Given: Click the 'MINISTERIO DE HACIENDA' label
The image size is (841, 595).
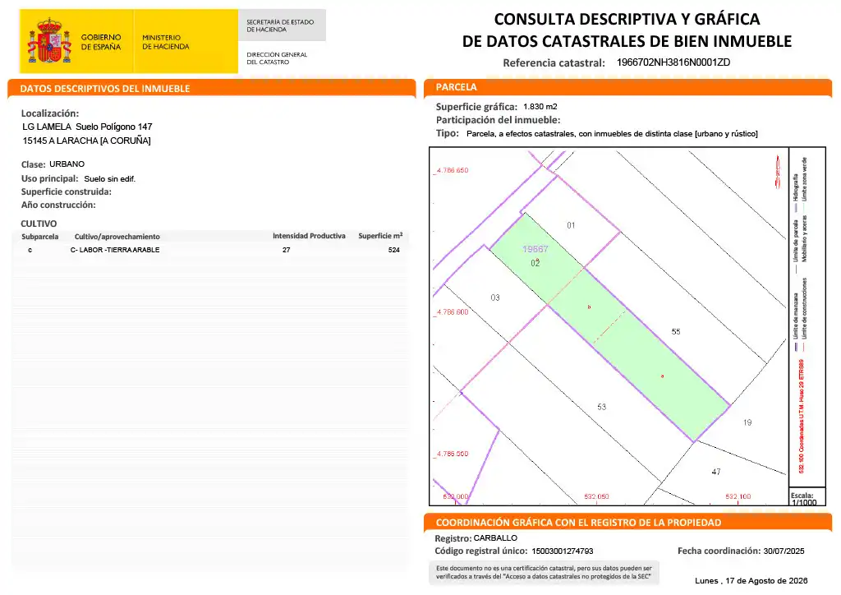Looking at the screenshot, I should (165, 42).
